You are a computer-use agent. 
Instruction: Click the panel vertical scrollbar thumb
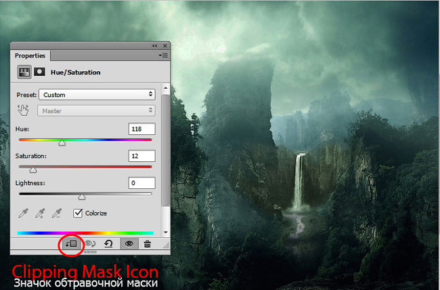pyautogui.click(x=166, y=150)
